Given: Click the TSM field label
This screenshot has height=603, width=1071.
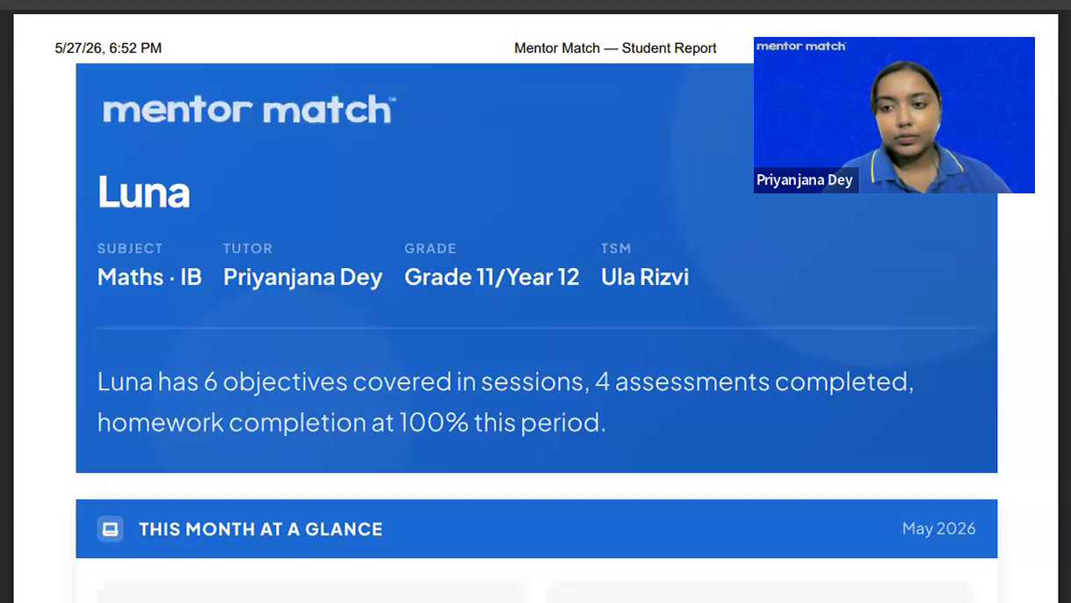Looking at the screenshot, I should click(x=616, y=249).
